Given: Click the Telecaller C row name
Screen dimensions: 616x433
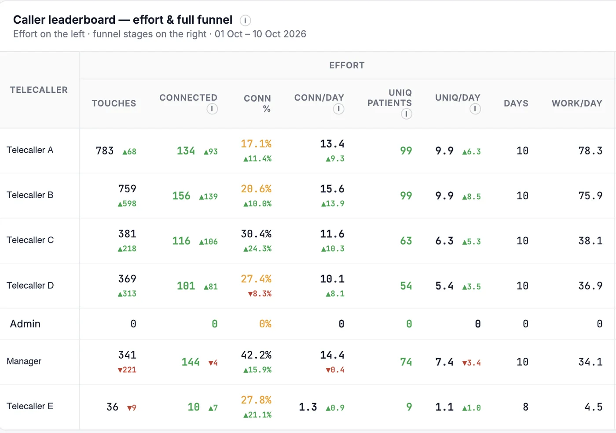Looking at the screenshot, I should (30, 240).
